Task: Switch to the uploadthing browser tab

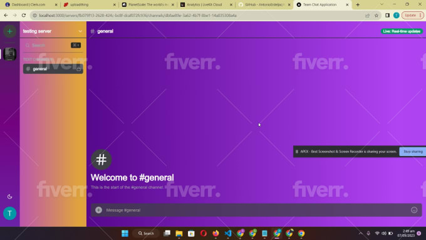Action: [x=89, y=4]
